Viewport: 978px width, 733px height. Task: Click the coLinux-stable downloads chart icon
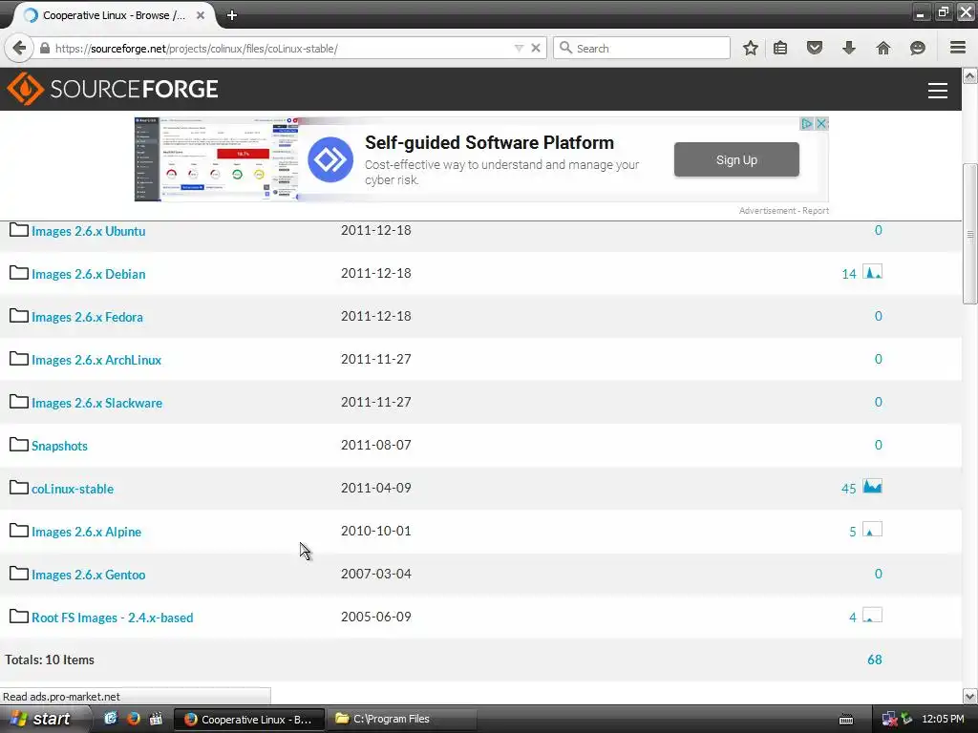(x=873, y=486)
